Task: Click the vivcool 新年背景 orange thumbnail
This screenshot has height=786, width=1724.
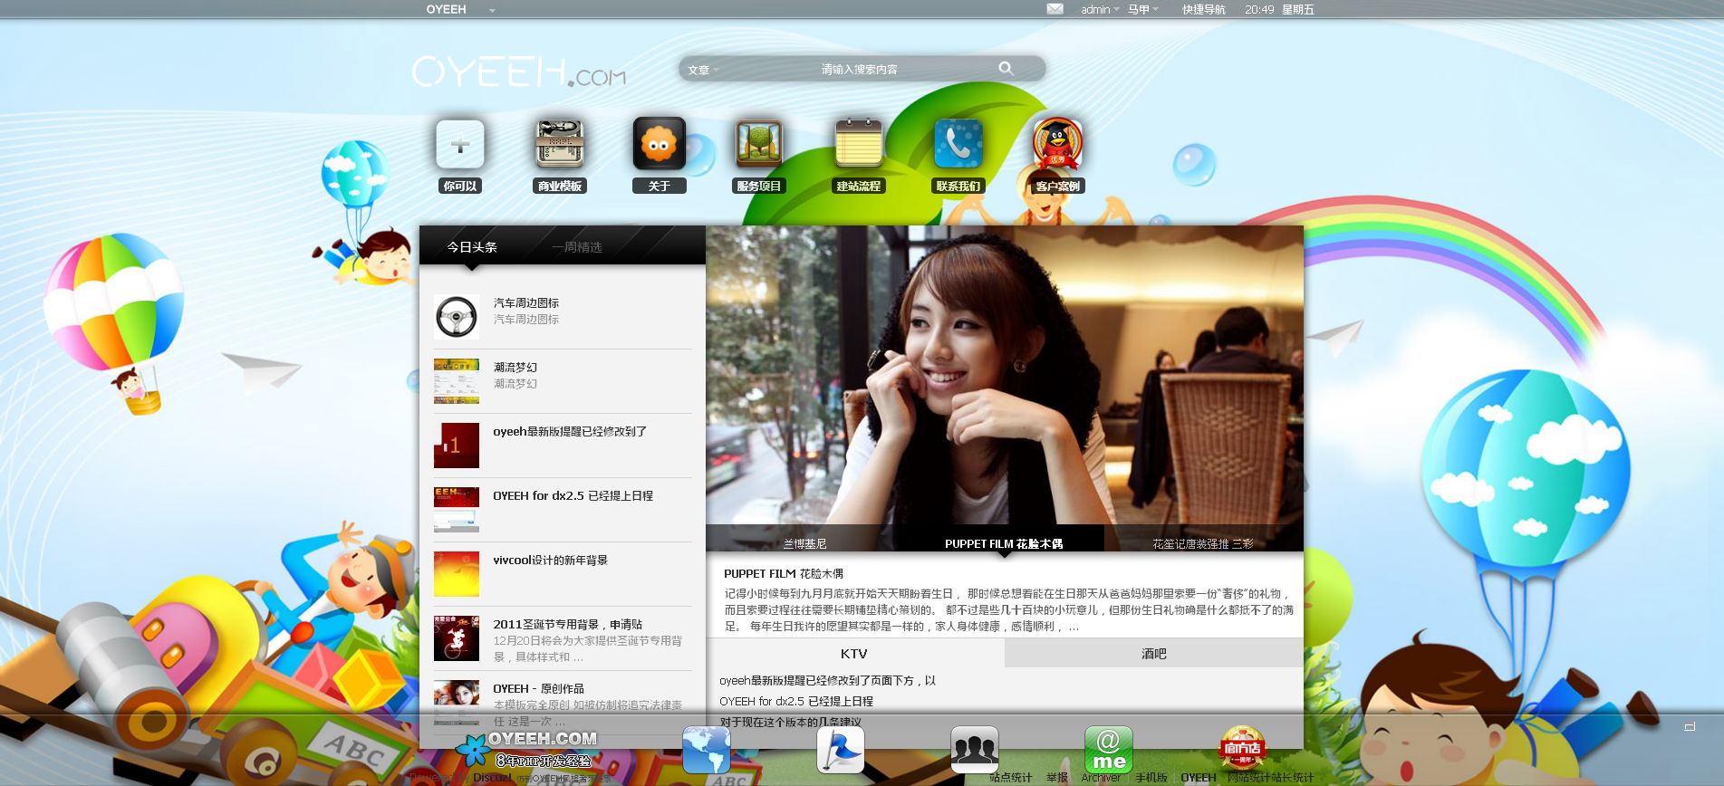Action: [x=457, y=574]
